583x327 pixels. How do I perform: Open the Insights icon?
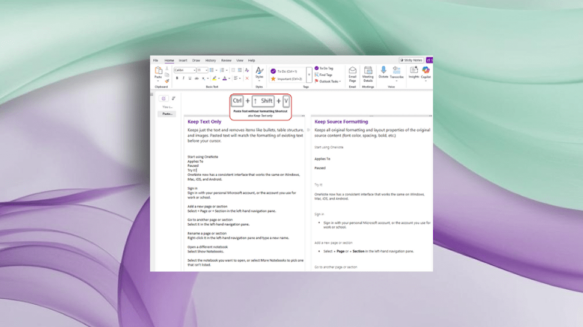click(x=414, y=71)
